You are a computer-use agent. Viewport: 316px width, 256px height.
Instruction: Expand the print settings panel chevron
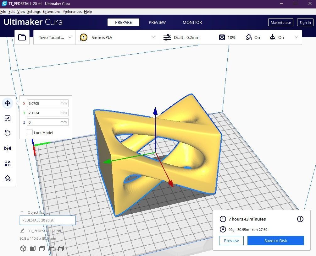(296, 37)
